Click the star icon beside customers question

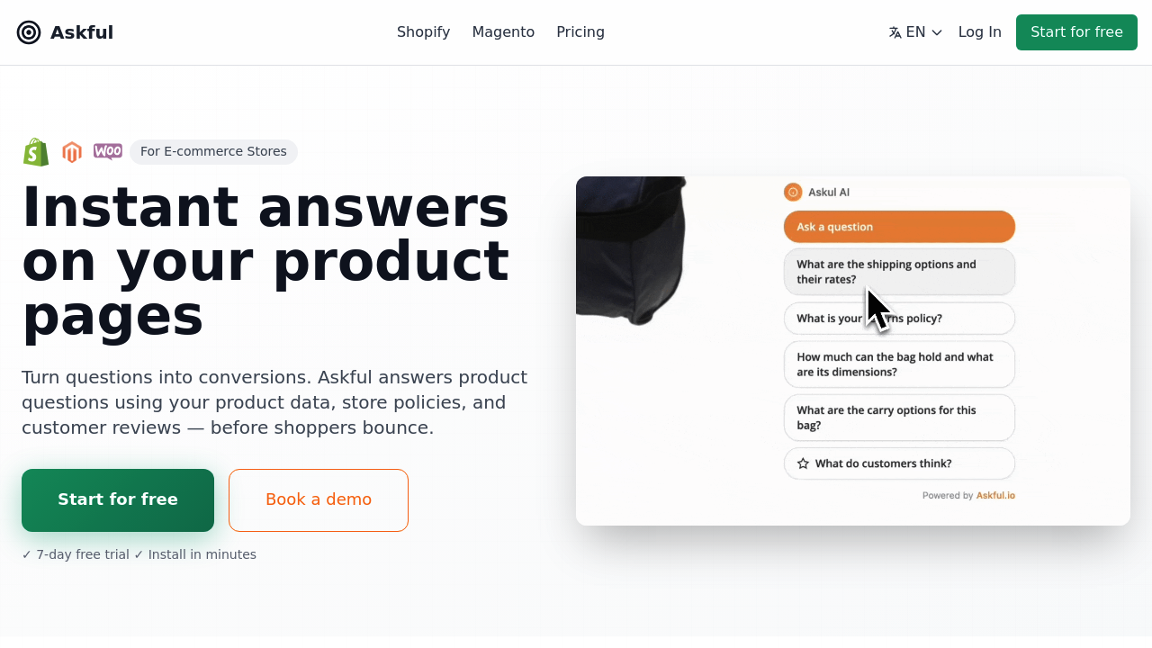pos(803,463)
